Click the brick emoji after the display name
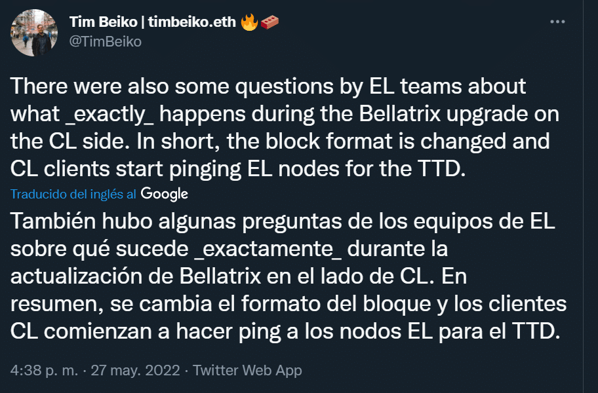The height and width of the screenshot is (393, 598). click(x=269, y=22)
